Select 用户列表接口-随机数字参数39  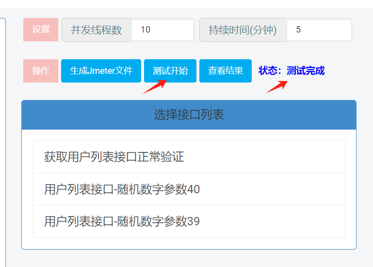(x=189, y=221)
